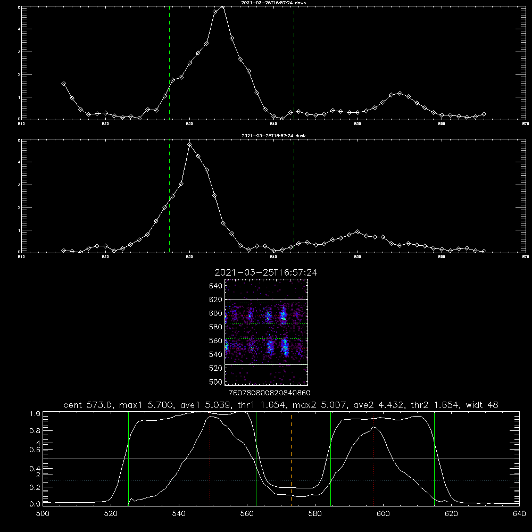
Task: Click the 560 label on bottom plot x-axis
Action: coord(247,514)
